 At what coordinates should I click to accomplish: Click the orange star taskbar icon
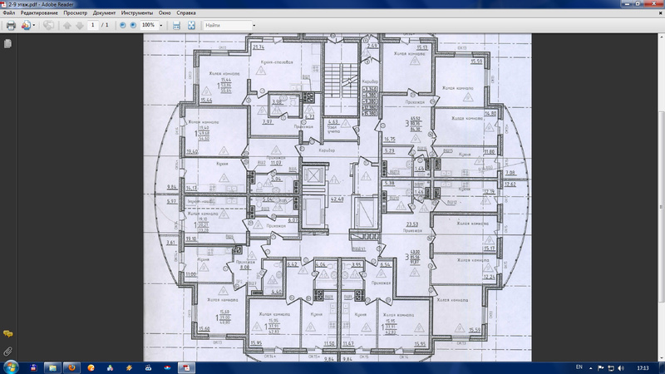tap(129, 367)
